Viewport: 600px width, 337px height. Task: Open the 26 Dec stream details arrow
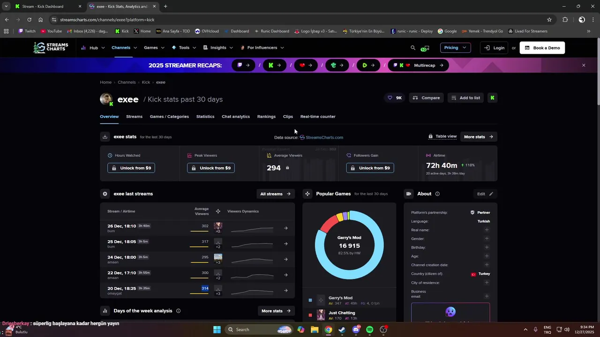[x=286, y=228]
